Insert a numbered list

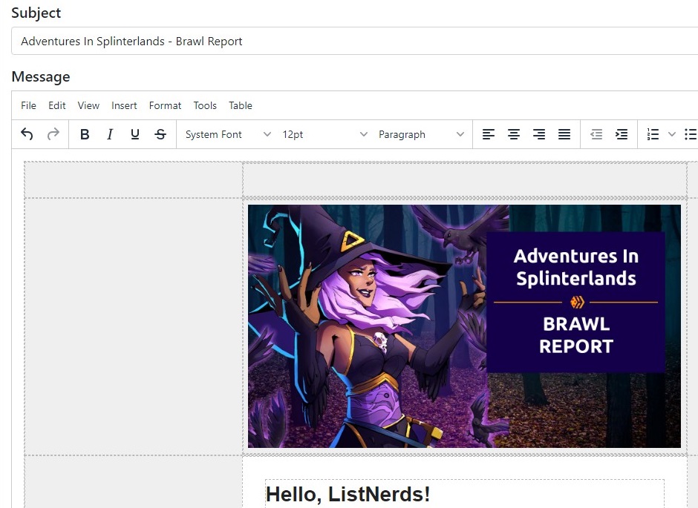tap(653, 134)
